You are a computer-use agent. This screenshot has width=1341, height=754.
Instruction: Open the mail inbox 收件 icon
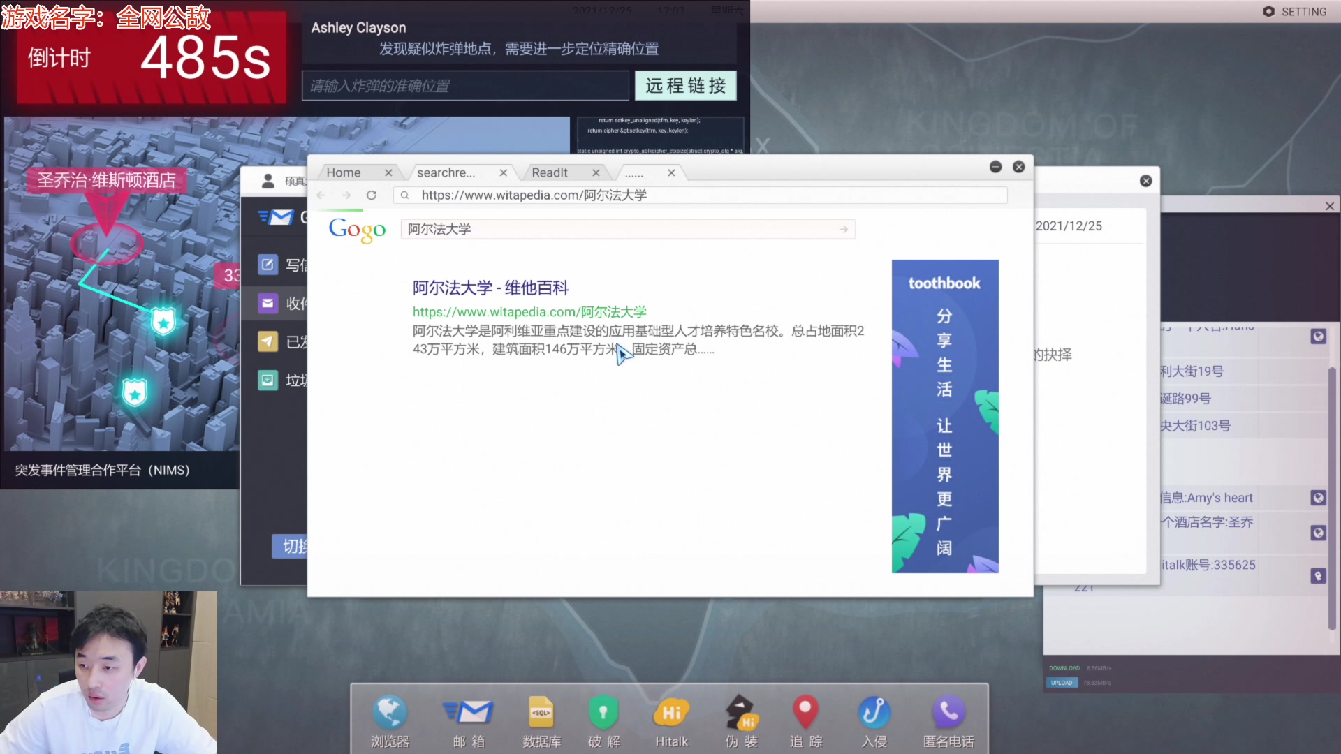tap(268, 303)
